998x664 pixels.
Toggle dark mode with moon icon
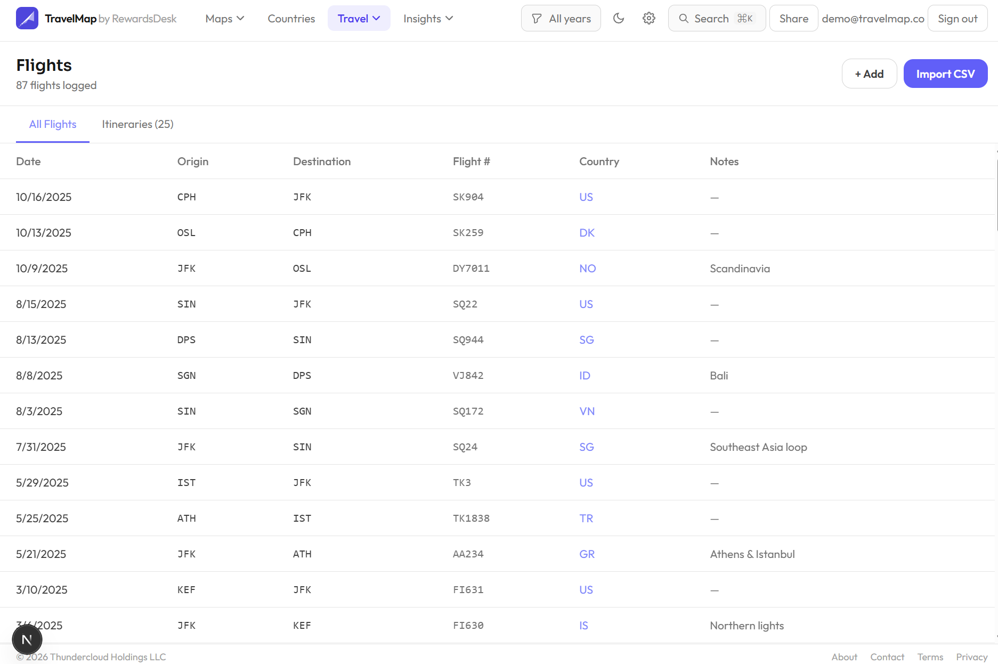618,19
